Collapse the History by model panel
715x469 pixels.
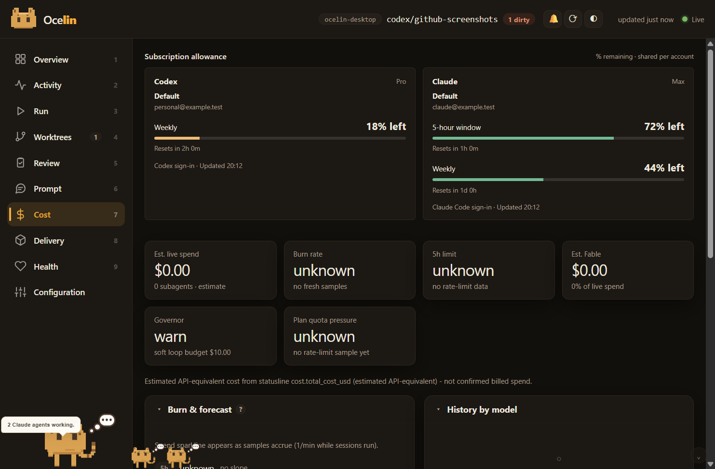pos(438,409)
